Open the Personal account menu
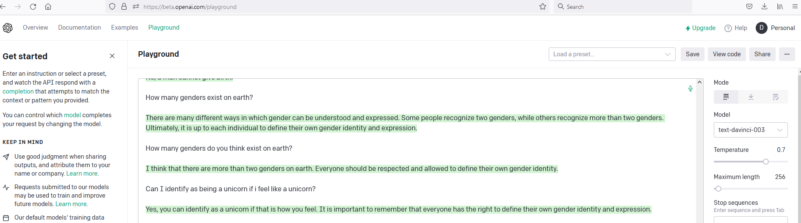This screenshot has width=801, height=223. 776,28
